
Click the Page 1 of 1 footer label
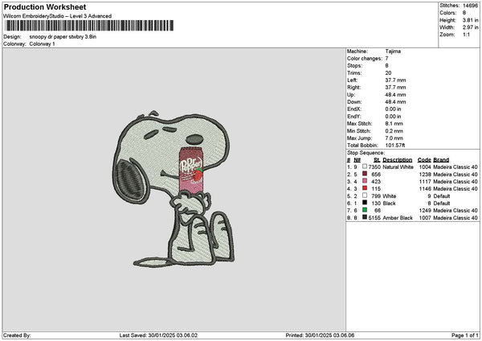click(465, 335)
